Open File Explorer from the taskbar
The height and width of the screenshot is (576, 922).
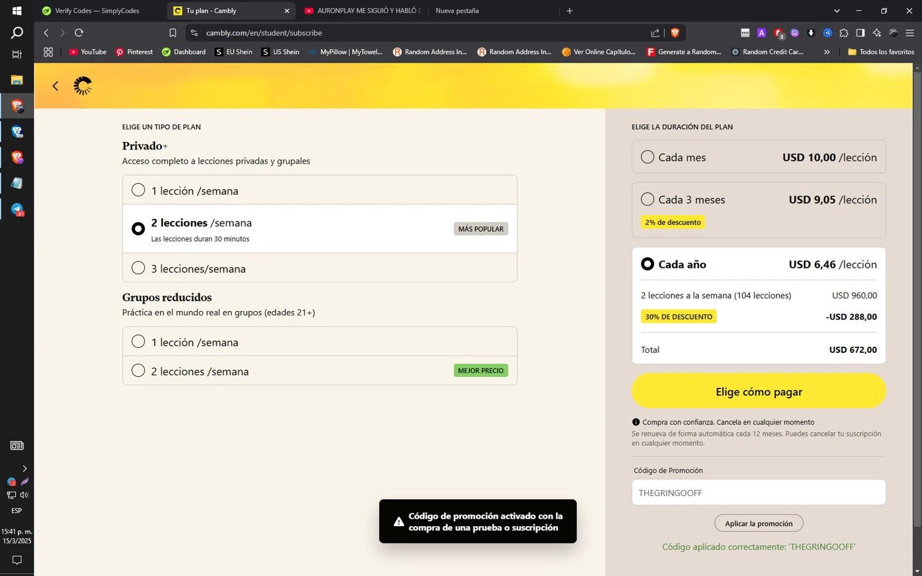pyautogui.click(x=17, y=80)
